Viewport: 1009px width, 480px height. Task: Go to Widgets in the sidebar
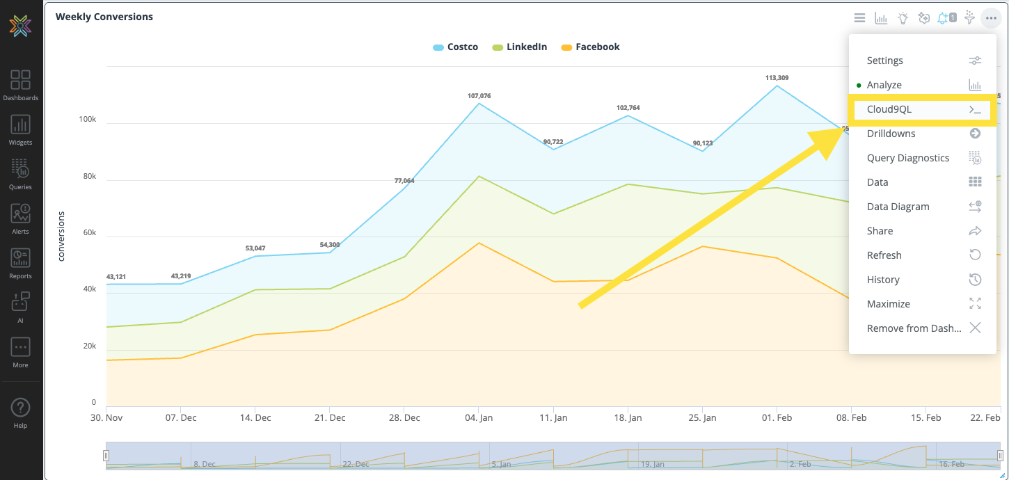tap(20, 129)
